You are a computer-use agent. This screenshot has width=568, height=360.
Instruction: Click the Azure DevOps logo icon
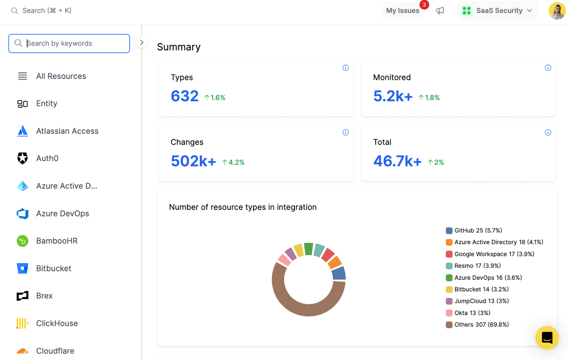click(x=22, y=214)
